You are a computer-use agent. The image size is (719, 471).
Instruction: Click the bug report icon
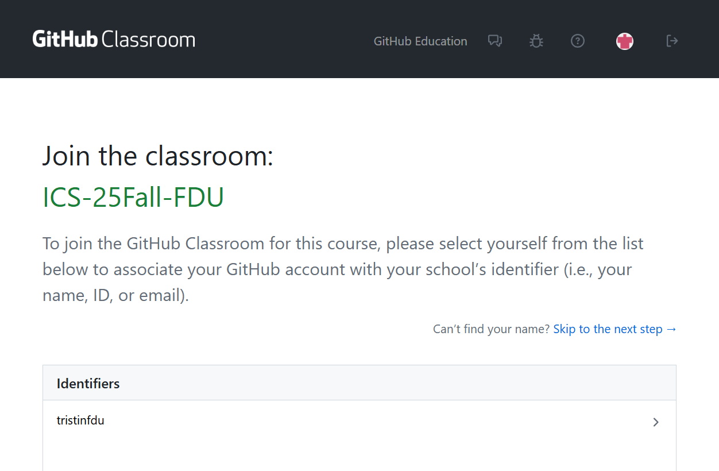[x=536, y=41]
